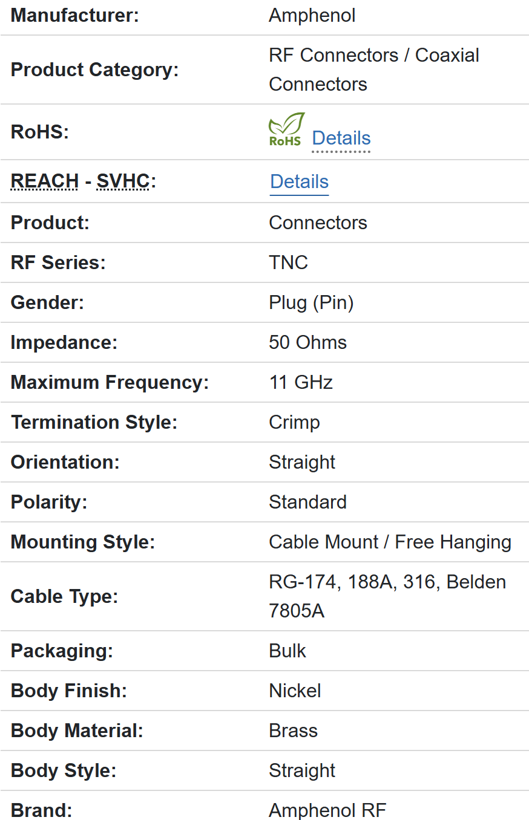Click the Crimp termination style value
The width and height of the screenshot is (529, 820).
294,422
